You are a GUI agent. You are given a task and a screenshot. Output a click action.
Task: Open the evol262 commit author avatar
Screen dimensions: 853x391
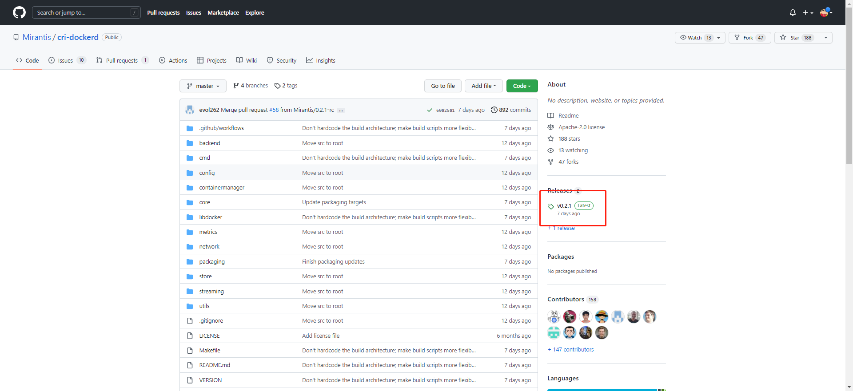(x=190, y=110)
